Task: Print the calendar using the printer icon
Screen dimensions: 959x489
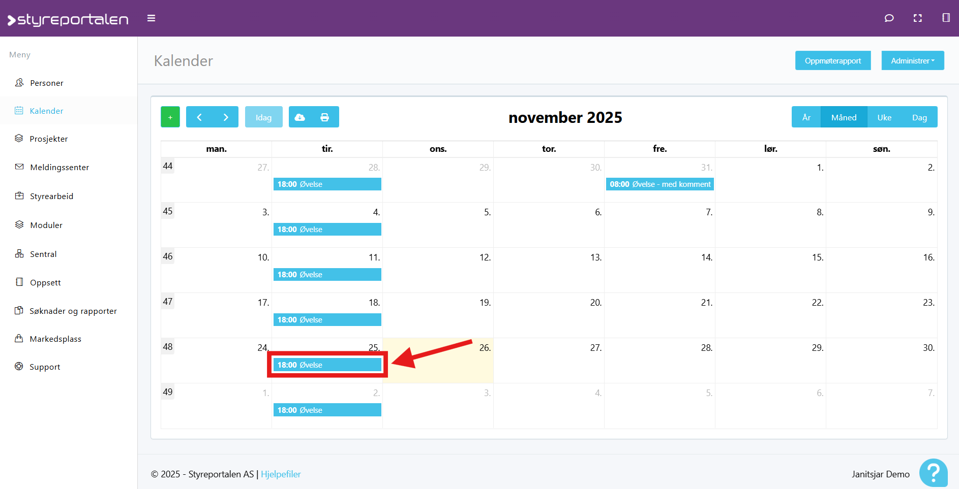Action: pos(325,117)
